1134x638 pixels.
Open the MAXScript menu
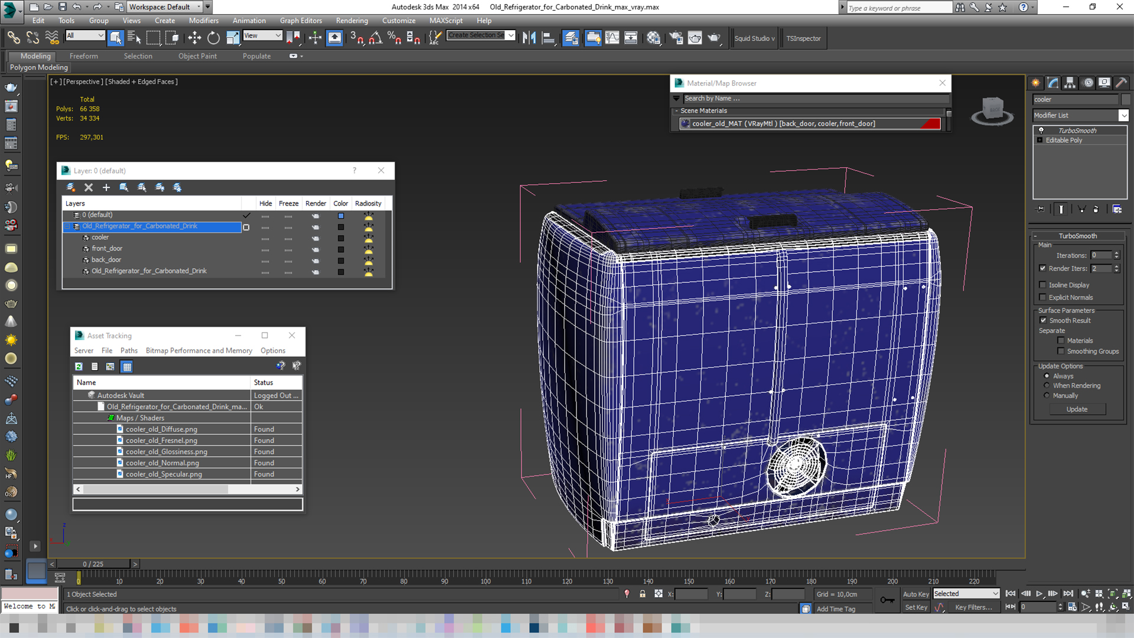click(x=446, y=21)
